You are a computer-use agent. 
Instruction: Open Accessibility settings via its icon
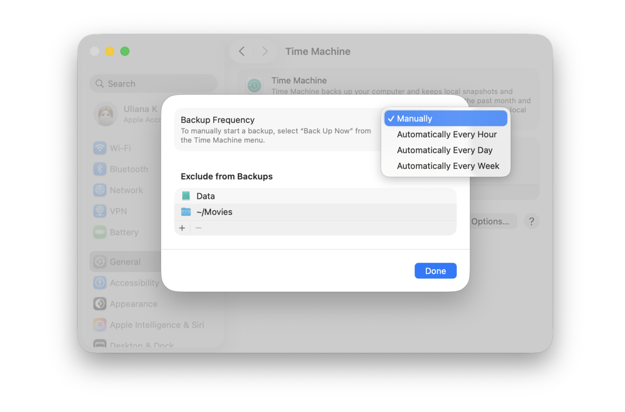pyautogui.click(x=99, y=283)
